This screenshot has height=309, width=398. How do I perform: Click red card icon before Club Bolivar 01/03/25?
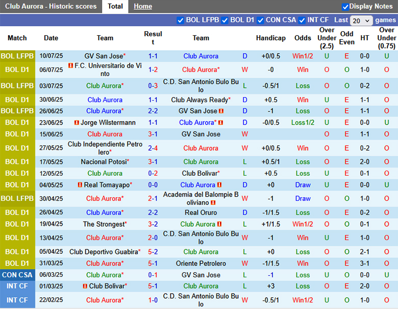(85, 286)
